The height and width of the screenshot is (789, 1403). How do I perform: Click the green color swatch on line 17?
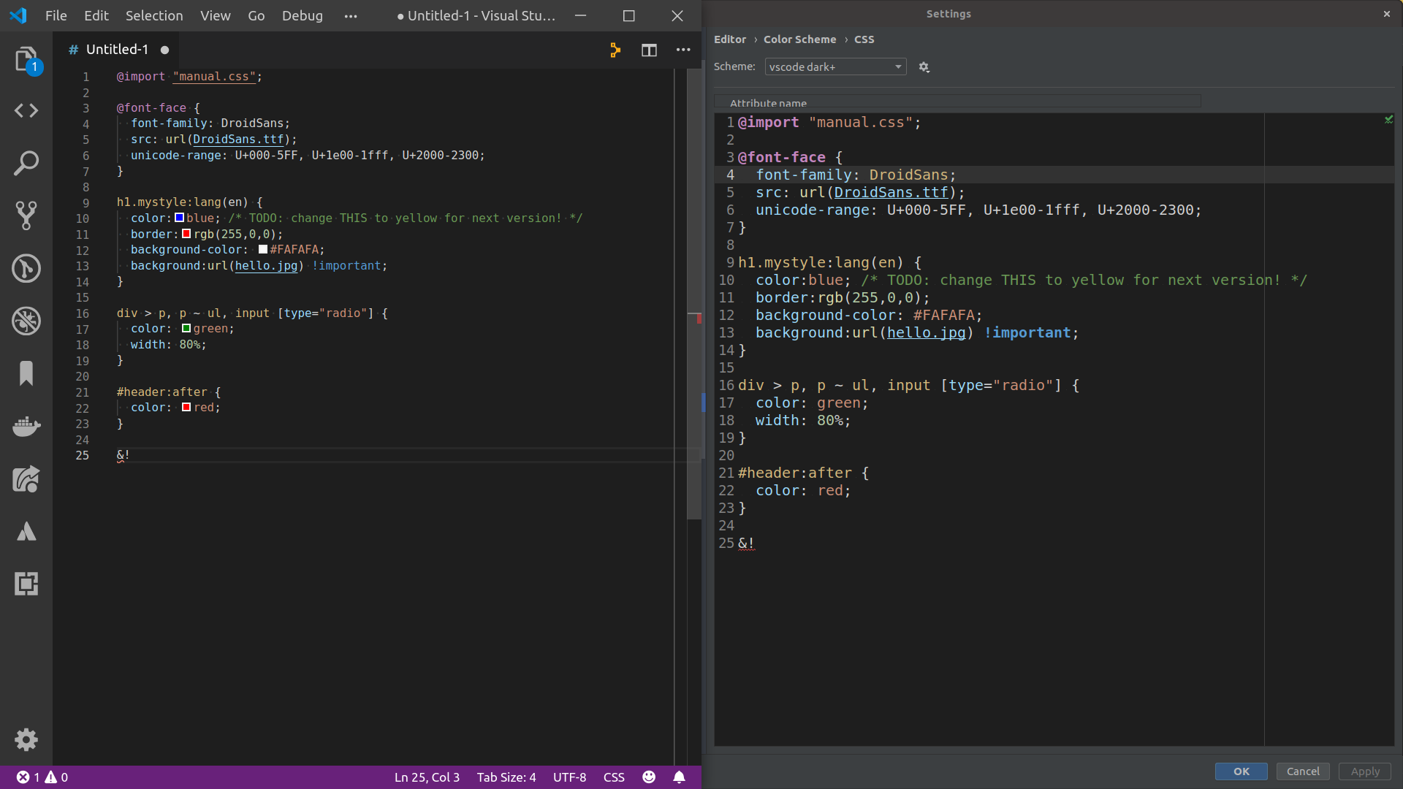tap(186, 329)
